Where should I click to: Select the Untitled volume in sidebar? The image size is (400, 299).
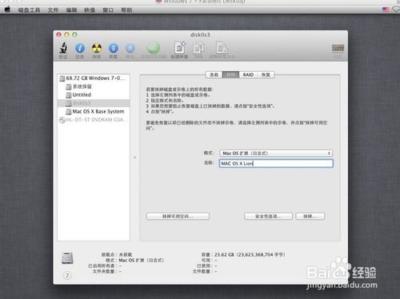[x=94, y=94]
